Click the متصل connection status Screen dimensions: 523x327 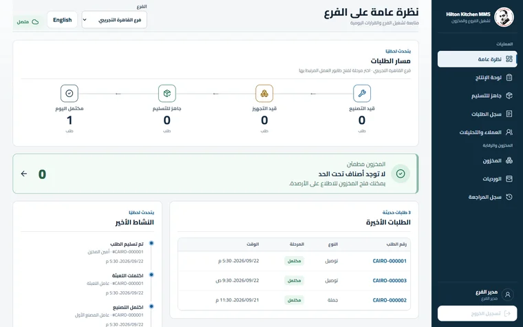click(x=28, y=22)
